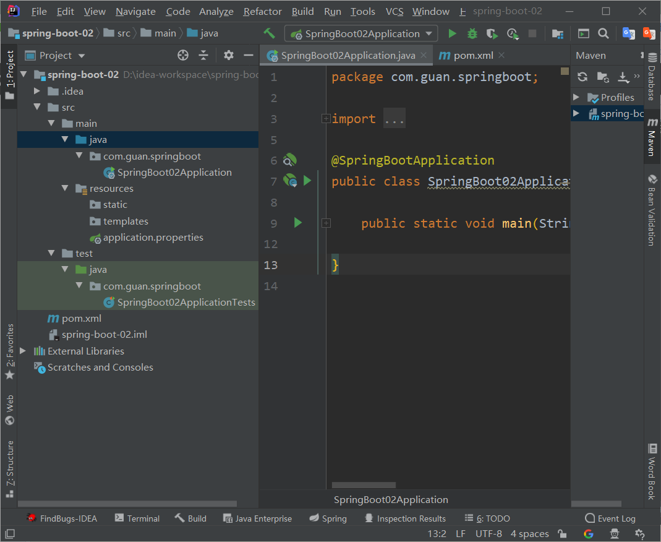The width and height of the screenshot is (661, 542).
Task: Toggle the Maven tool window stripe
Action: tap(652, 137)
